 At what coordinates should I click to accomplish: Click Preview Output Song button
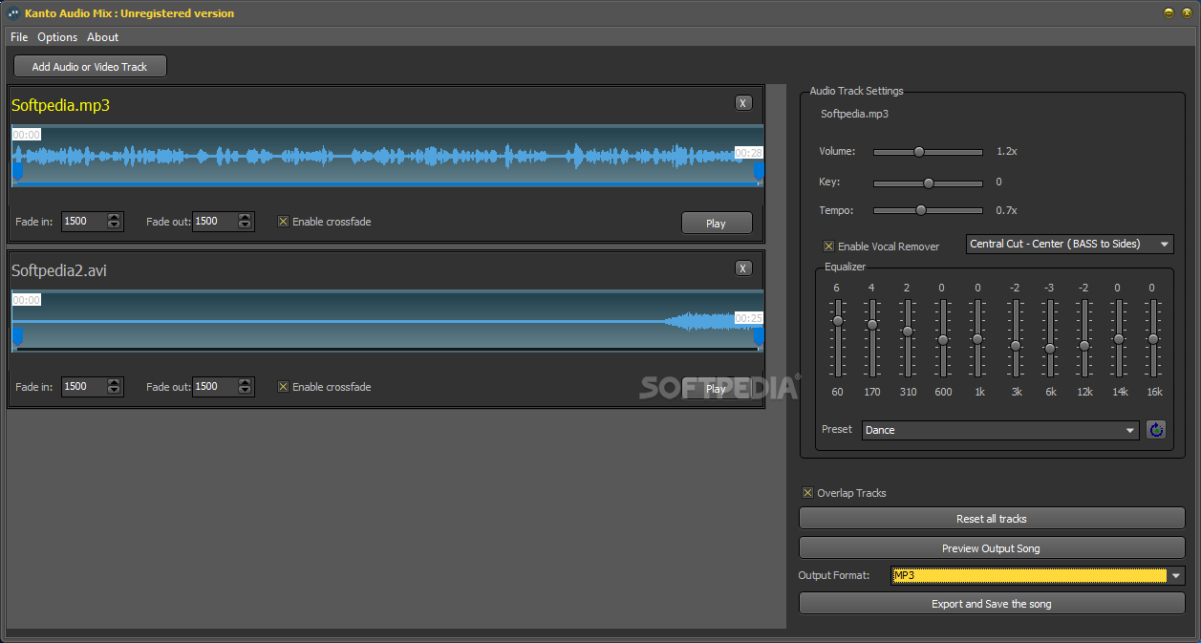[x=992, y=548]
